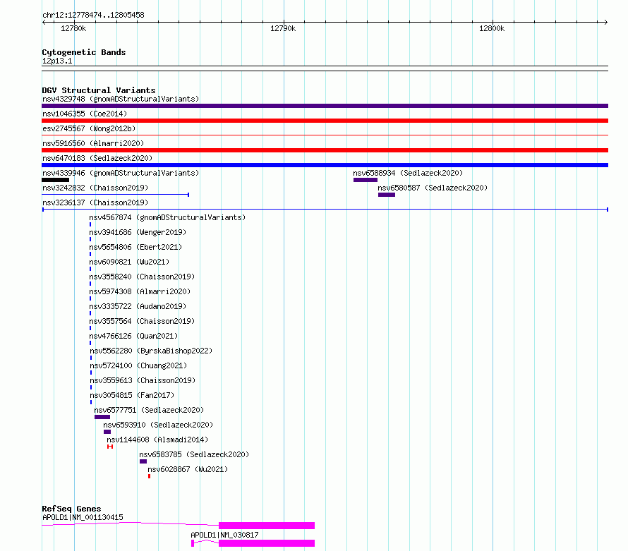
Task: Click nsv3335722 (Audano2019) label
Action: pyautogui.click(x=138, y=306)
